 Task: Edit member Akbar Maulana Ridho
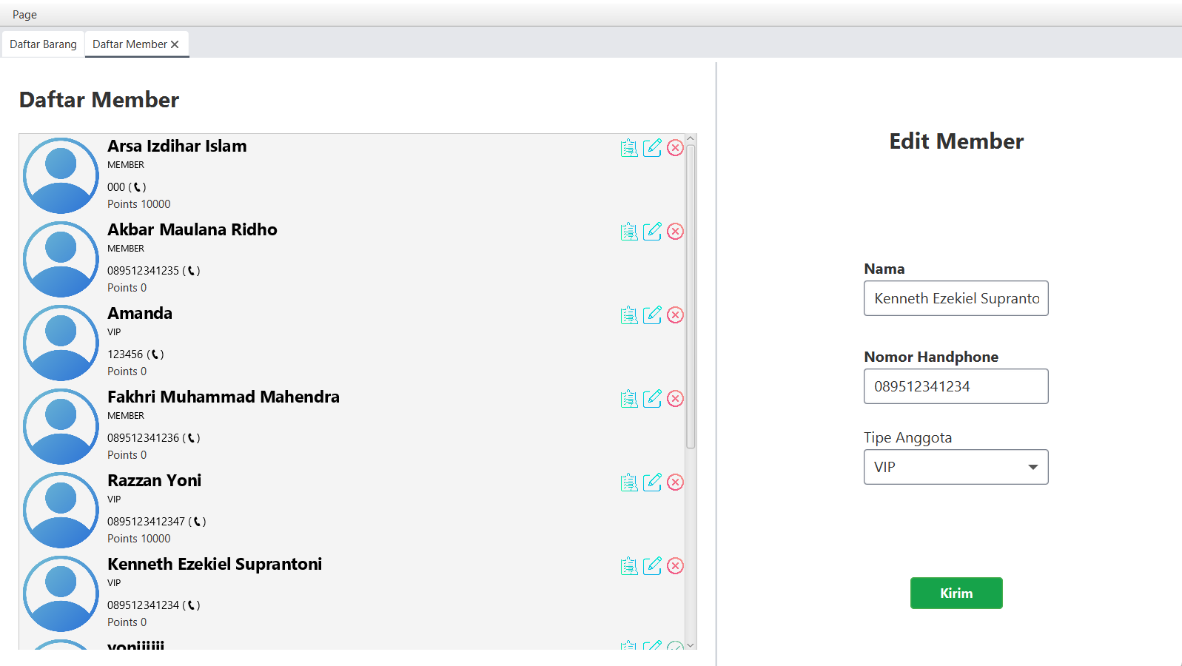[652, 232]
